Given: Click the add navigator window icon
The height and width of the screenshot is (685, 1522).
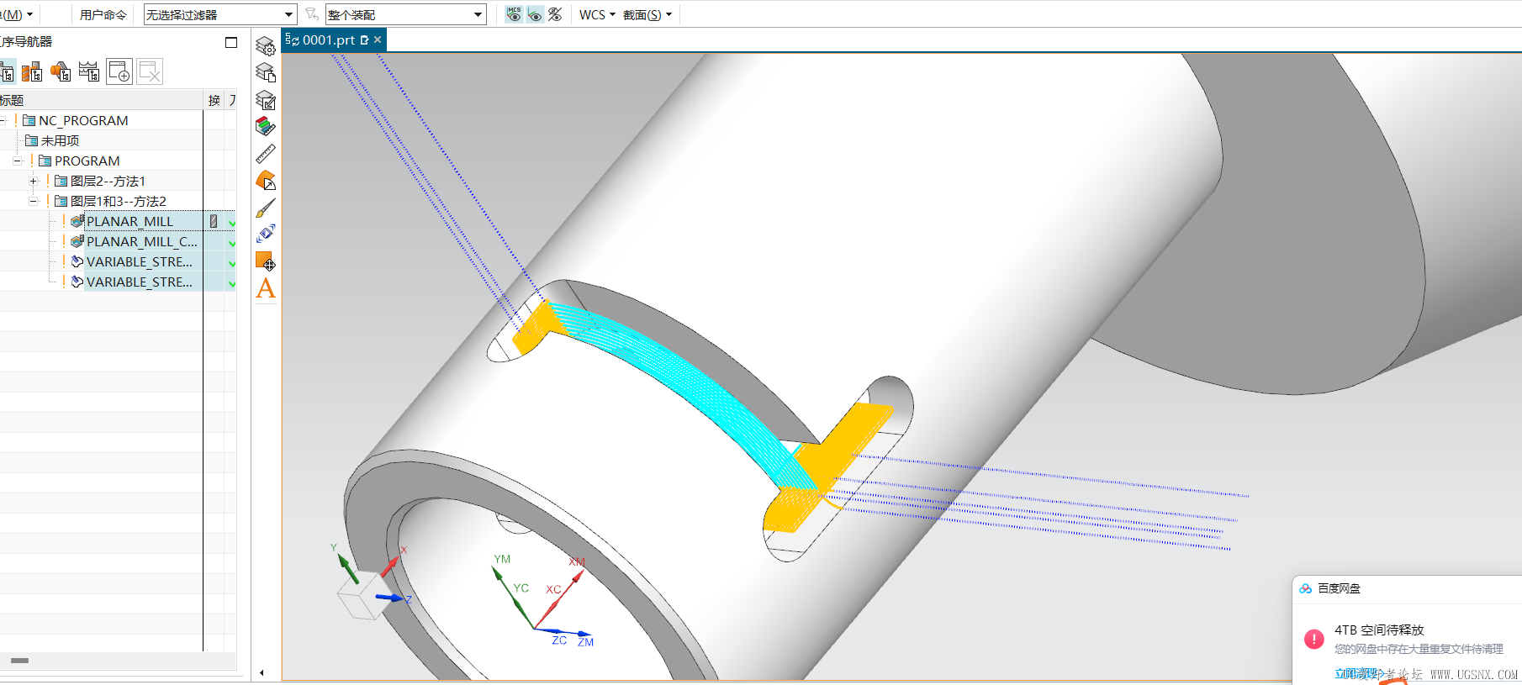Looking at the screenshot, I should point(119,72).
